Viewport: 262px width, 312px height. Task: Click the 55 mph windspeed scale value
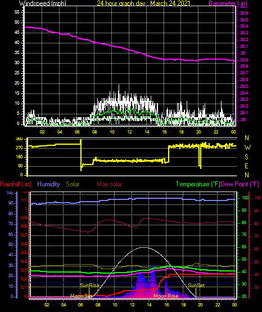click(17, 12)
